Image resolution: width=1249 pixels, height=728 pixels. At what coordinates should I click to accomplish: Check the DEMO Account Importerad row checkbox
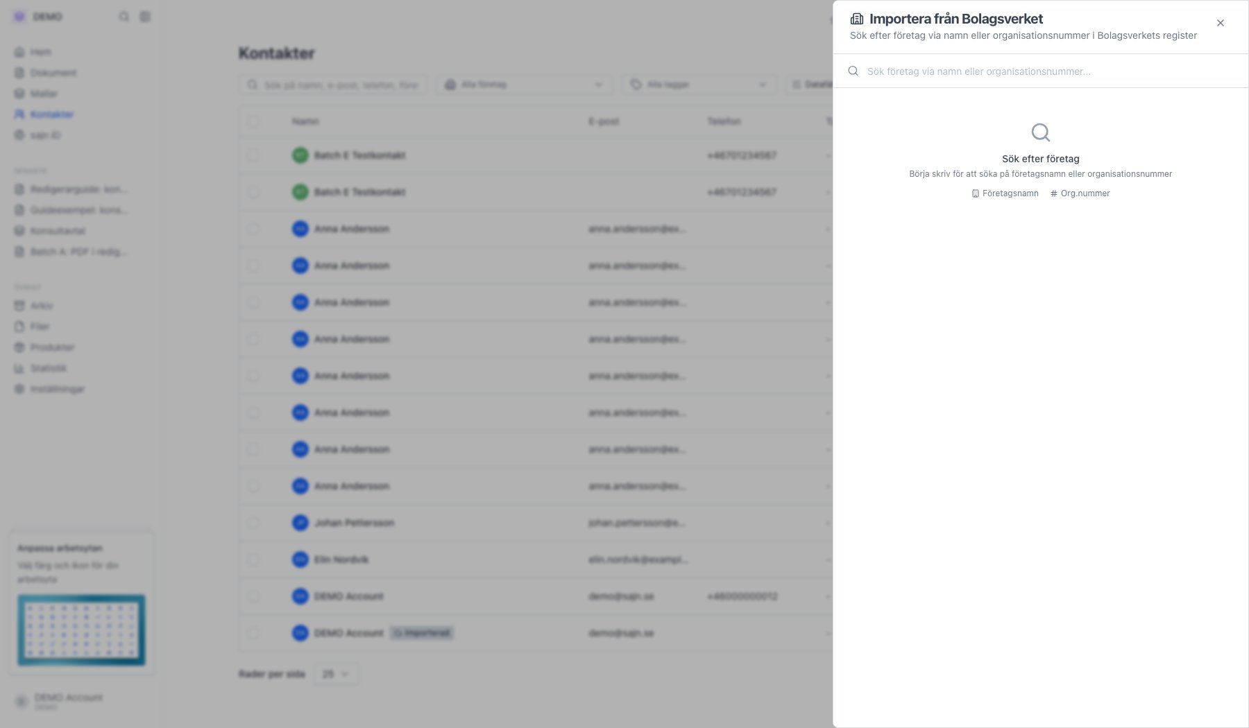[x=253, y=633]
